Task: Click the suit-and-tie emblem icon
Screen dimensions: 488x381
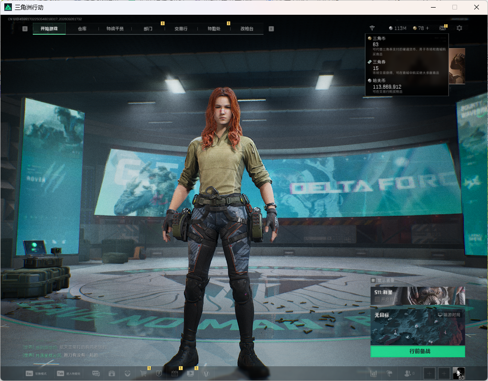Action: point(206,373)
